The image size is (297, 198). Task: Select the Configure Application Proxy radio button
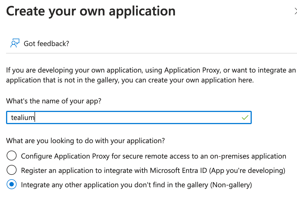12,156
